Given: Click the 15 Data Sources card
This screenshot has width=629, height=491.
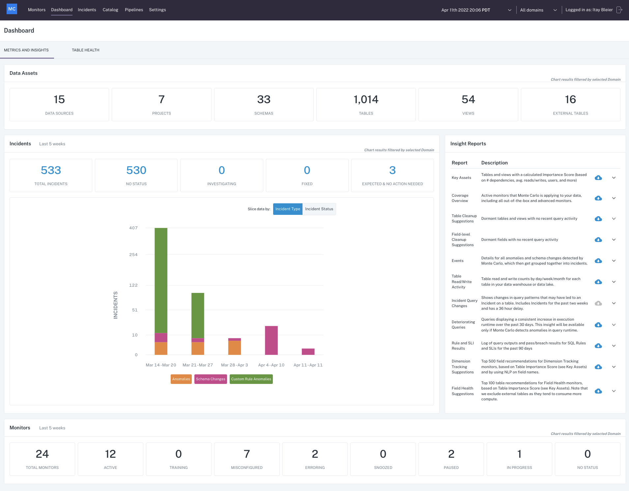Looking at the screenshot, I should pyautogui.click(x=59, y=104).
